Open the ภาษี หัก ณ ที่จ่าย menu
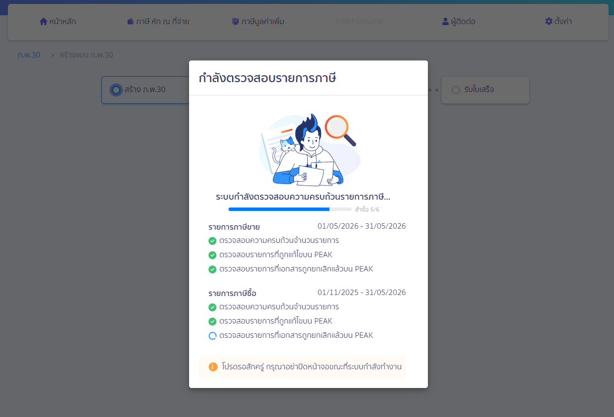Viewport: 614px width, 417px height. click(x=158, y=22)
